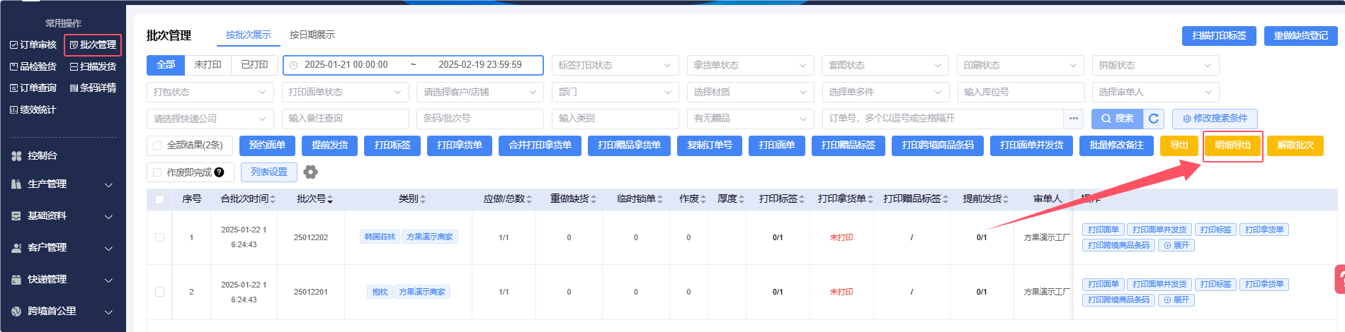Open 列表设置 list settings
1345x332 pixels.
click(x=268, y=172)
